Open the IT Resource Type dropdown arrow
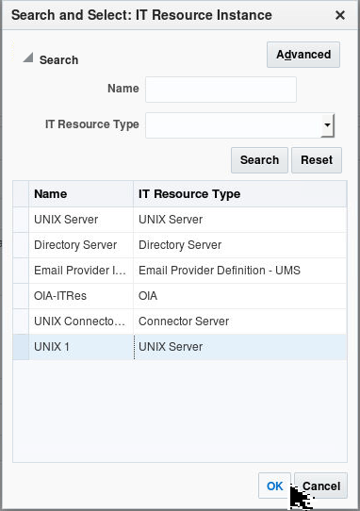This screenshot has height=511, width=360. (327, 125)
